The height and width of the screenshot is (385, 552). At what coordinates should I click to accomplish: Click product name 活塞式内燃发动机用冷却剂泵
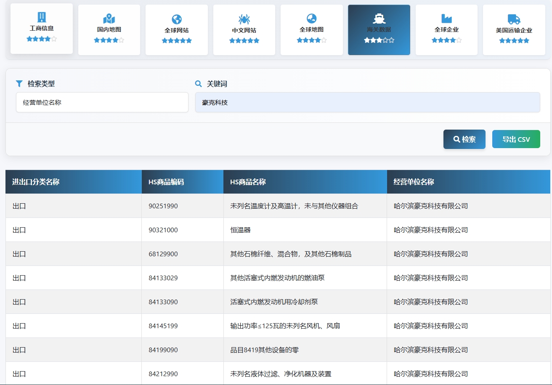pos(274,302)
